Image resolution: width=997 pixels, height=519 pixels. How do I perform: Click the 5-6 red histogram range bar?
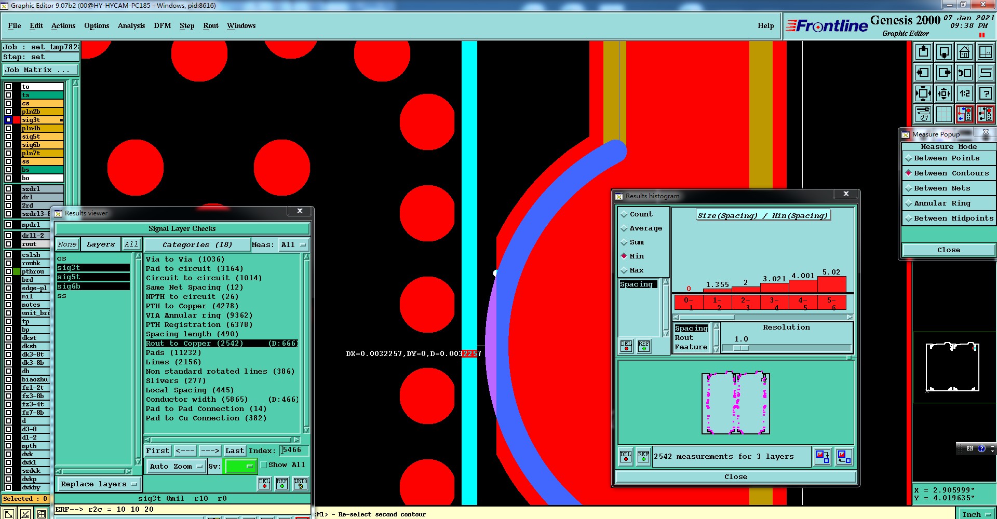pyautogui.click(x=831, y=304)
